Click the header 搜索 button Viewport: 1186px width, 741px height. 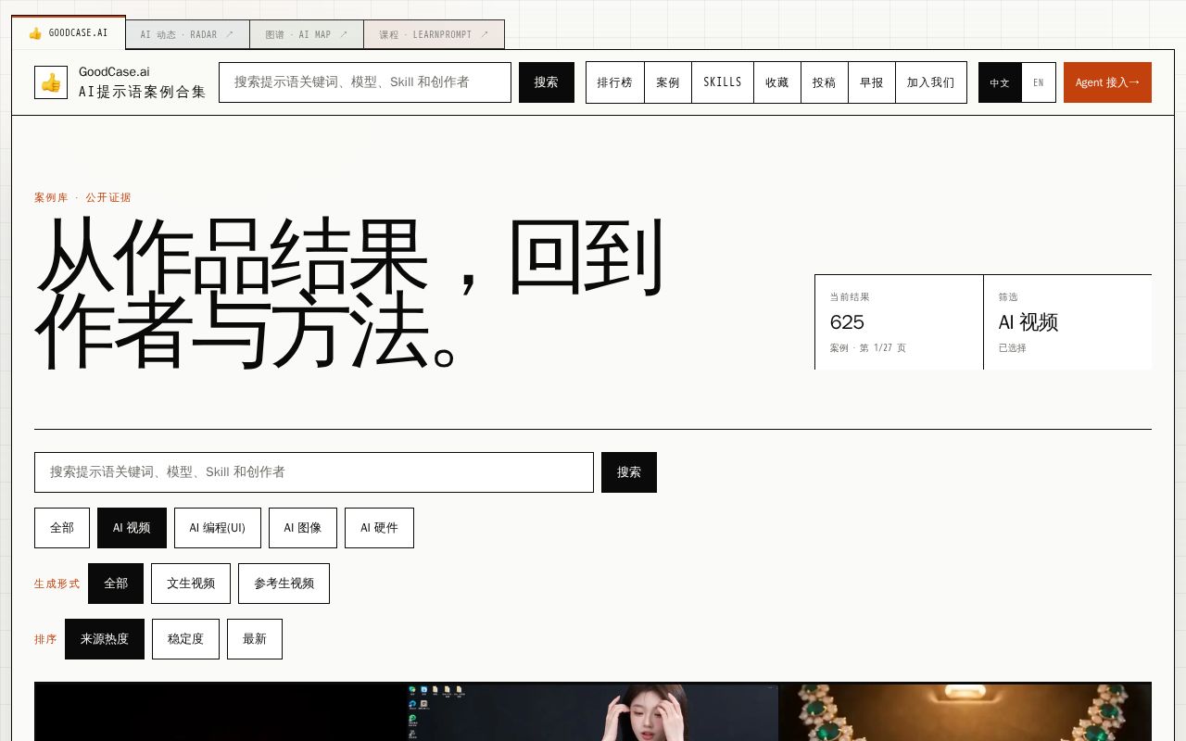coord(547,82)
